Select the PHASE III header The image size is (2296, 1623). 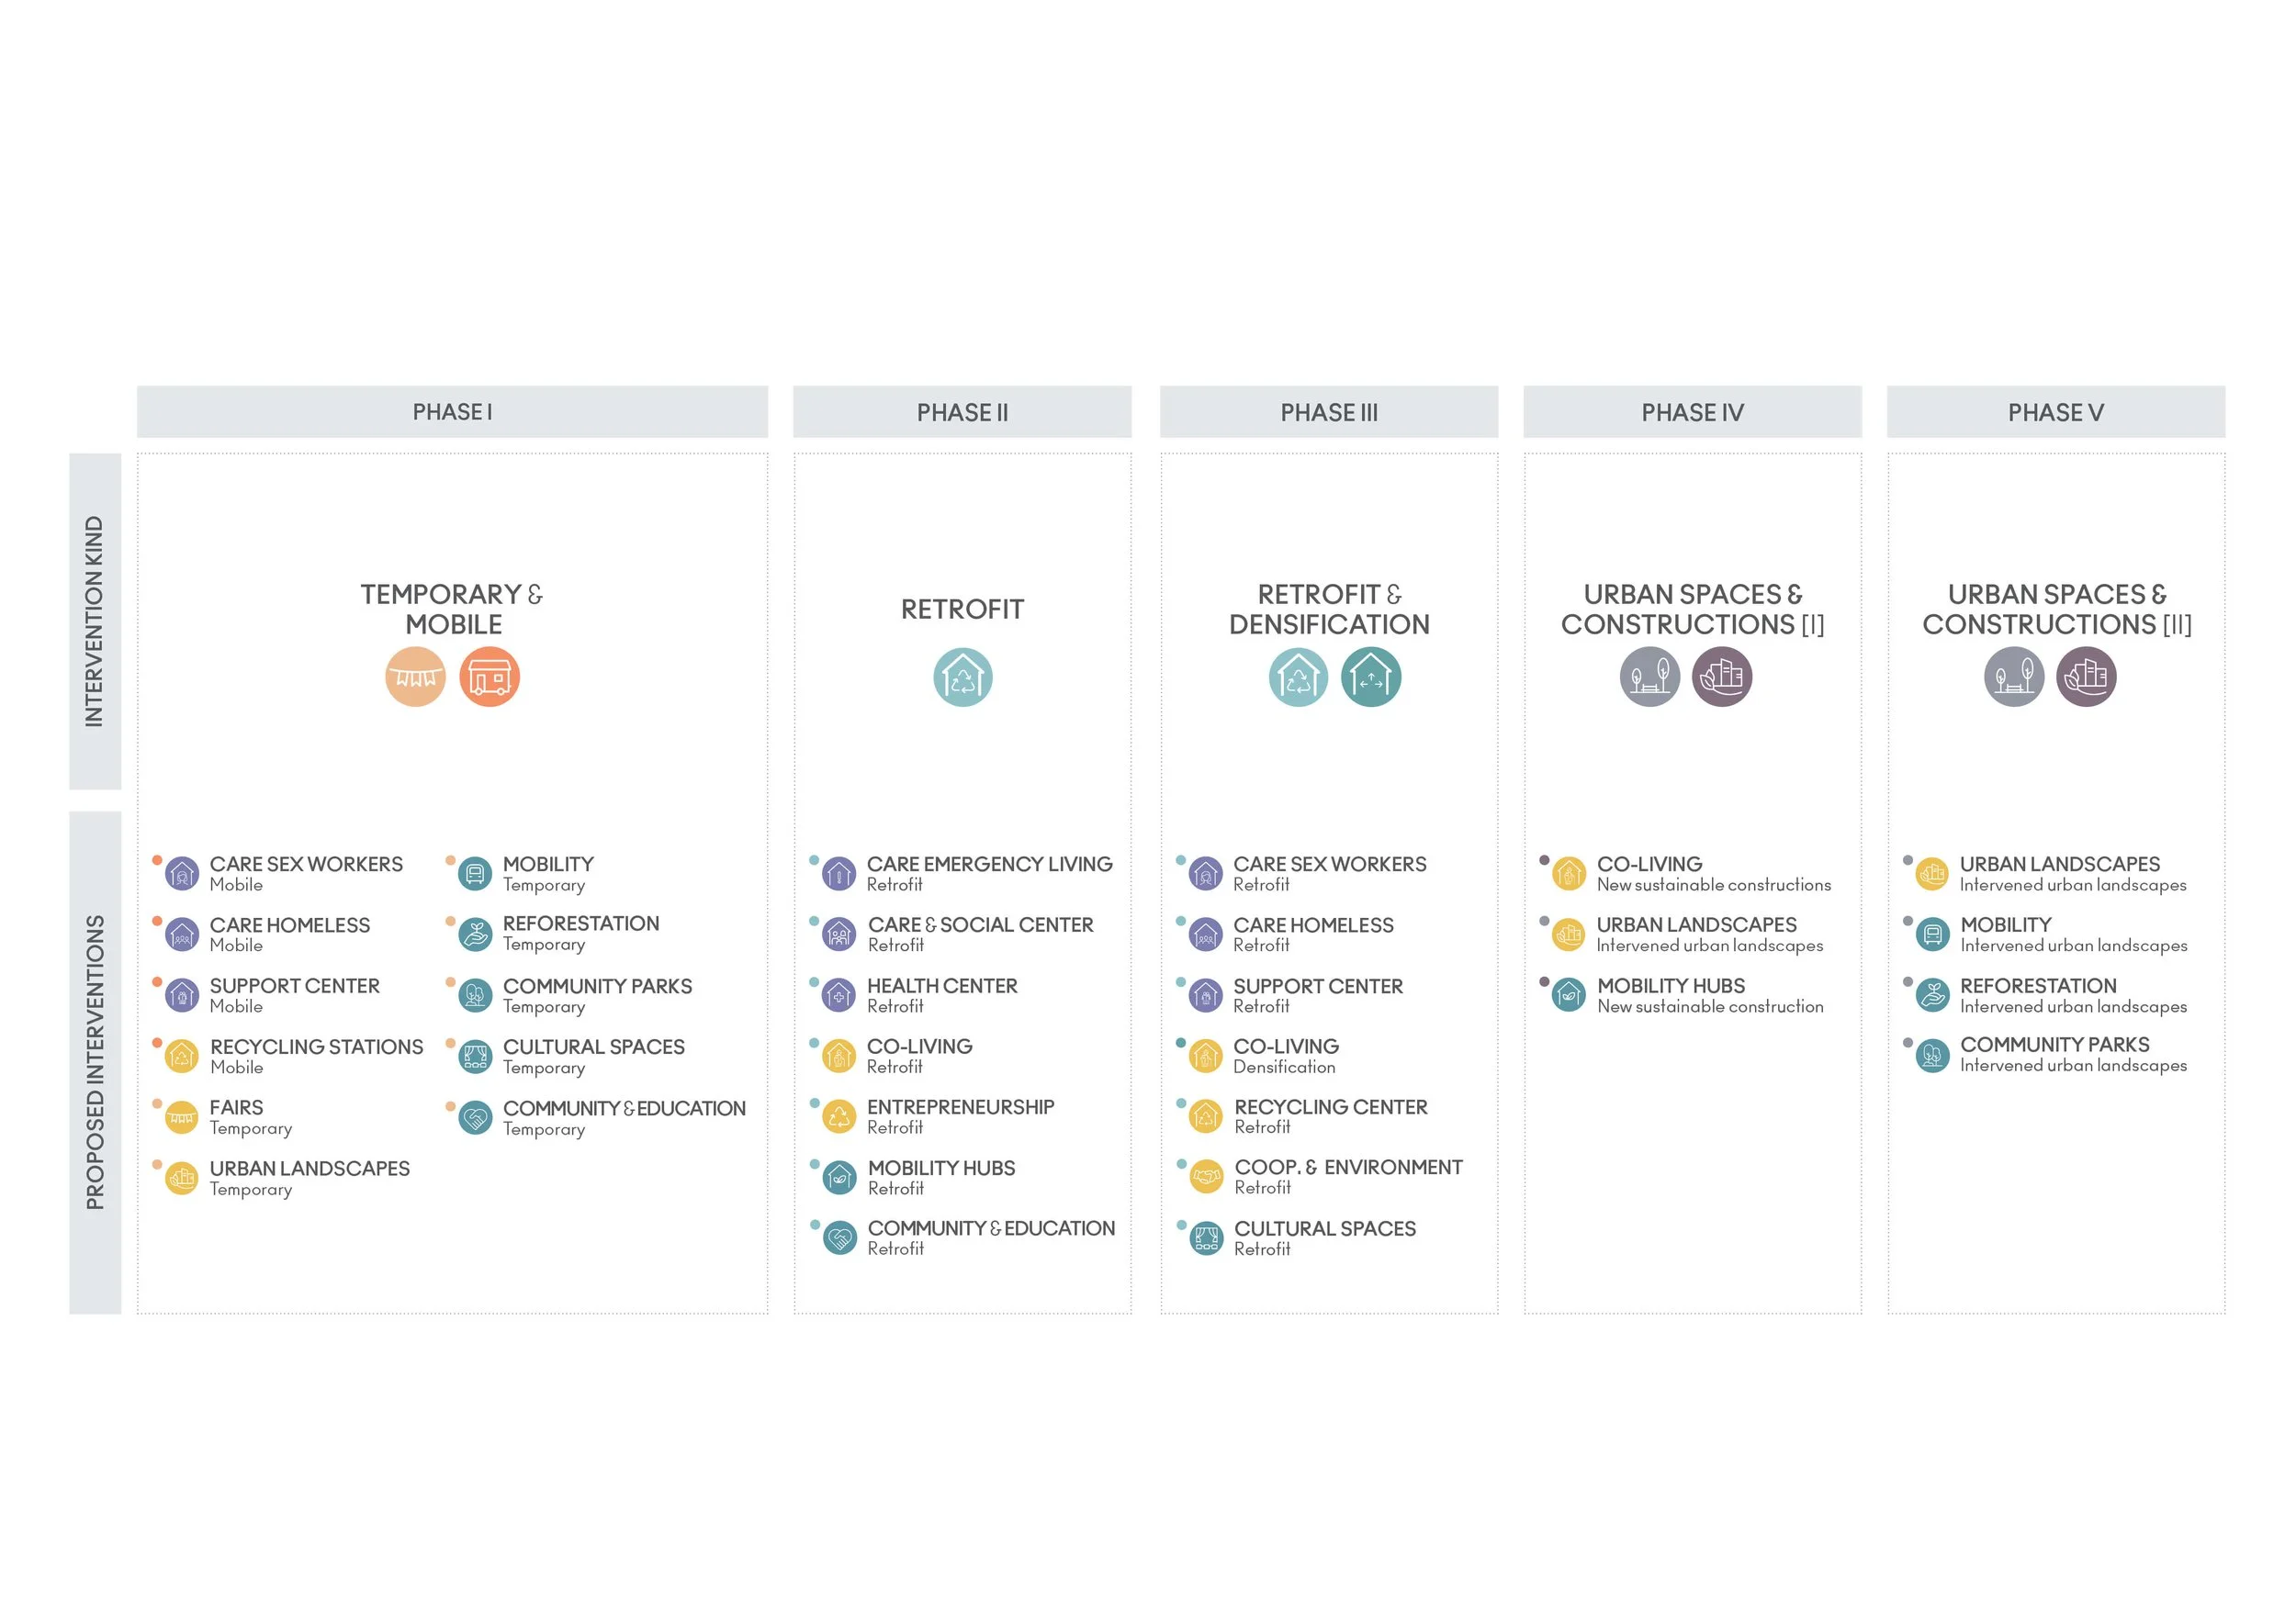tap(1329, 412)
